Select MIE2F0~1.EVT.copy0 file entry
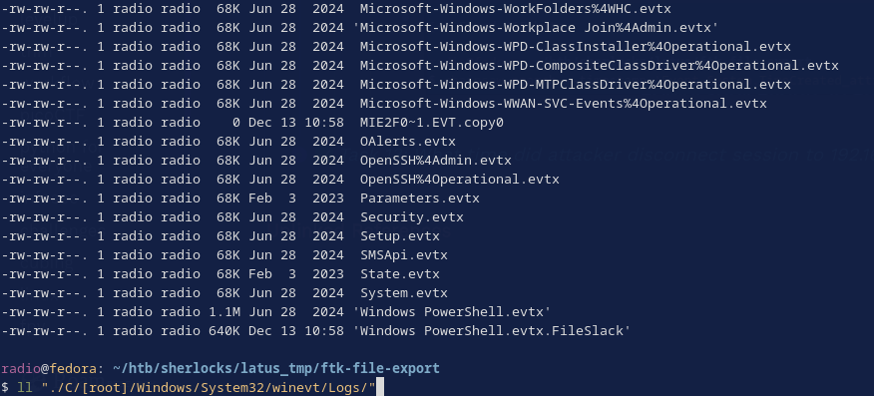874x396 pixels. pos(431,123)
